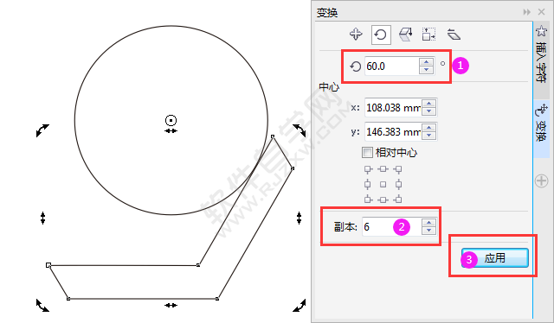
Task: Click the center x coordinate field
Action: (393, 108)
